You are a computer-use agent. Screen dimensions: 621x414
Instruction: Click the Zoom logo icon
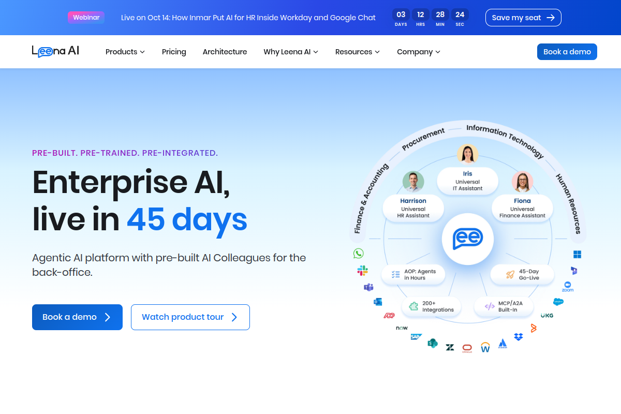(x=568, y=287)
